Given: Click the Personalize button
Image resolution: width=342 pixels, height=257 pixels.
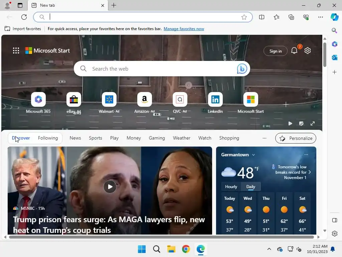Looking at the screenshot, I should 296,138.
